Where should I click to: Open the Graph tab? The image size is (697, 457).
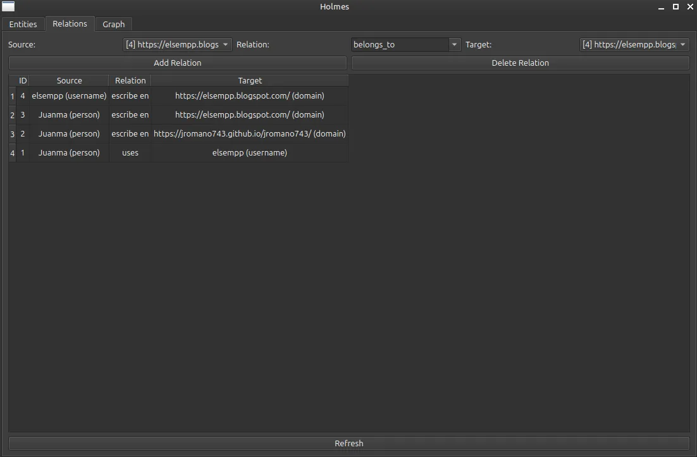coord(114,24)
